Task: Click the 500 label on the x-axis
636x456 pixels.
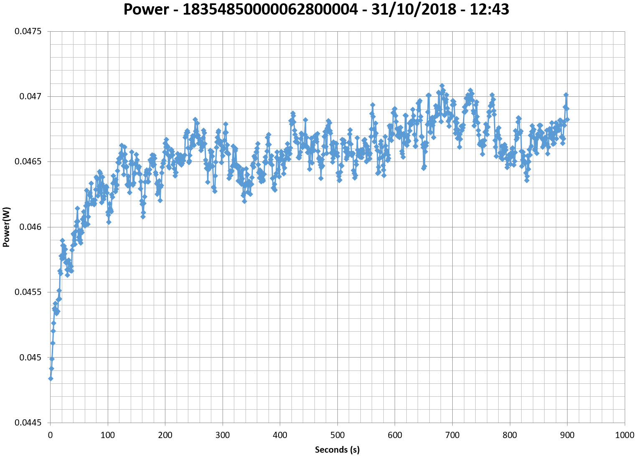Action: tap(337, 435)
